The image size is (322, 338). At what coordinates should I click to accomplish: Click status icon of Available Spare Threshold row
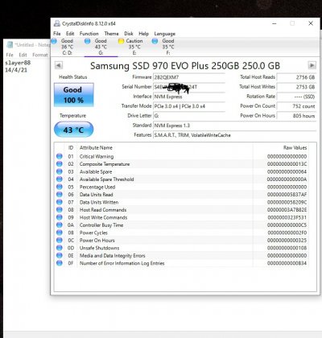pos(60,179)
